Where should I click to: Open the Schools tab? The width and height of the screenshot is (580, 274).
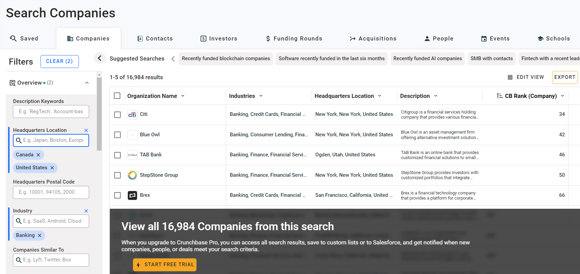[553, 38]
